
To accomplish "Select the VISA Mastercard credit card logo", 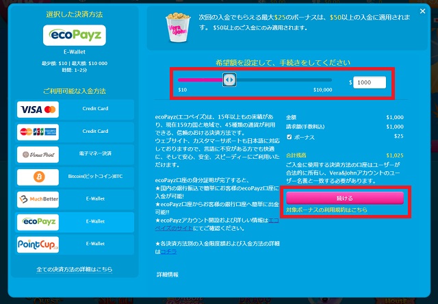I will point(38,109).
